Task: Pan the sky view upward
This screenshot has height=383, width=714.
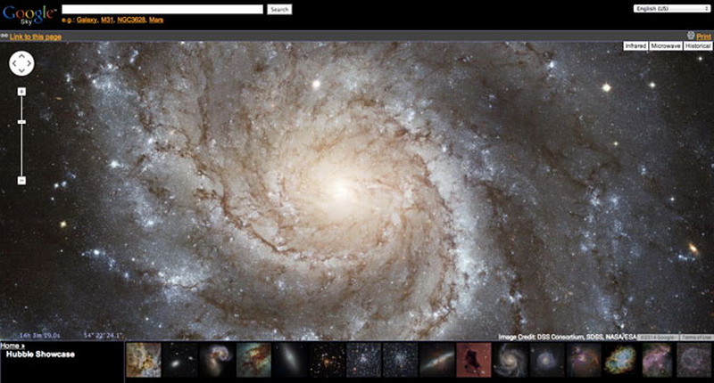Action: (x=21, y=56)
